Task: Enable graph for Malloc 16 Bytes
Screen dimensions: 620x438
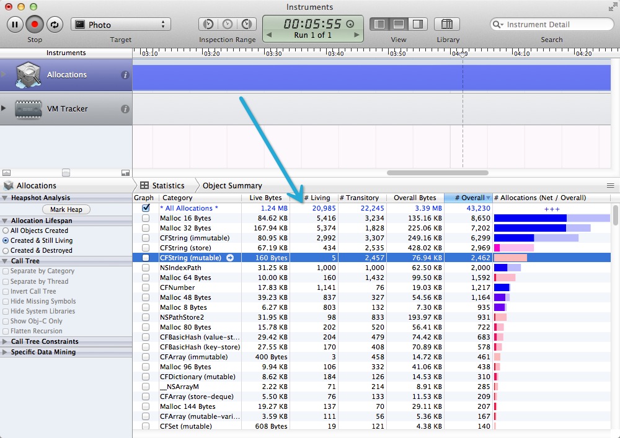Action: (x=146, y=218)
